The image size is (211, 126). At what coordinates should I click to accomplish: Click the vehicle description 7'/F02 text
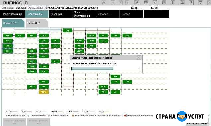pos(71,8)
